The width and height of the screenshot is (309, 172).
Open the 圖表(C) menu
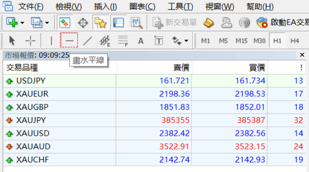tap(142, 7)
